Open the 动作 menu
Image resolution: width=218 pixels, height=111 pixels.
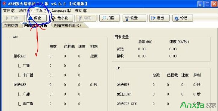pyautogui.click(x=25, y=10)
